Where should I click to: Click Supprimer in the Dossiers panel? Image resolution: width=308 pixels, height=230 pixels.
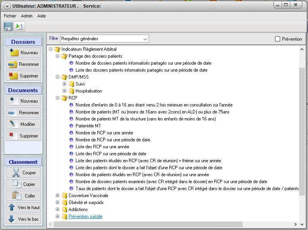point(24,76)
